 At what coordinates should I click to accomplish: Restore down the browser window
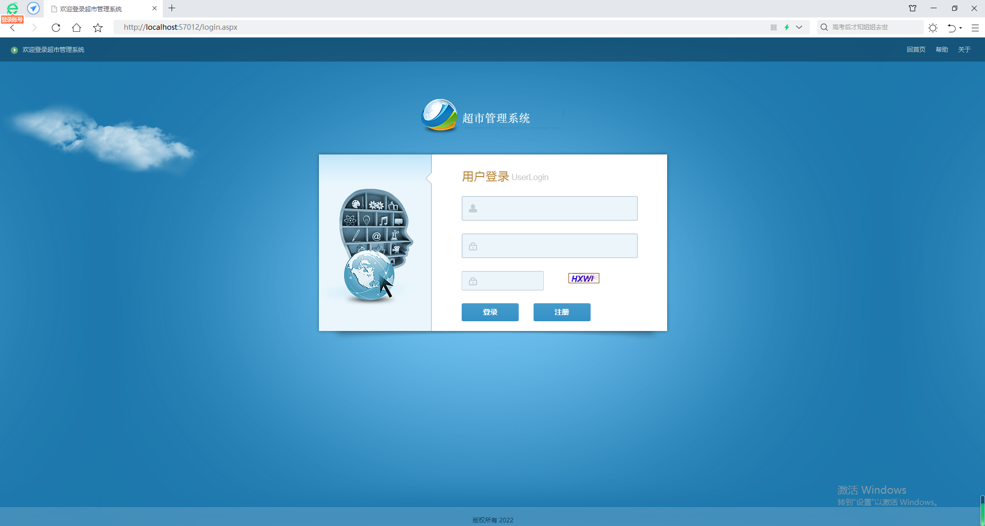point(954,8)
